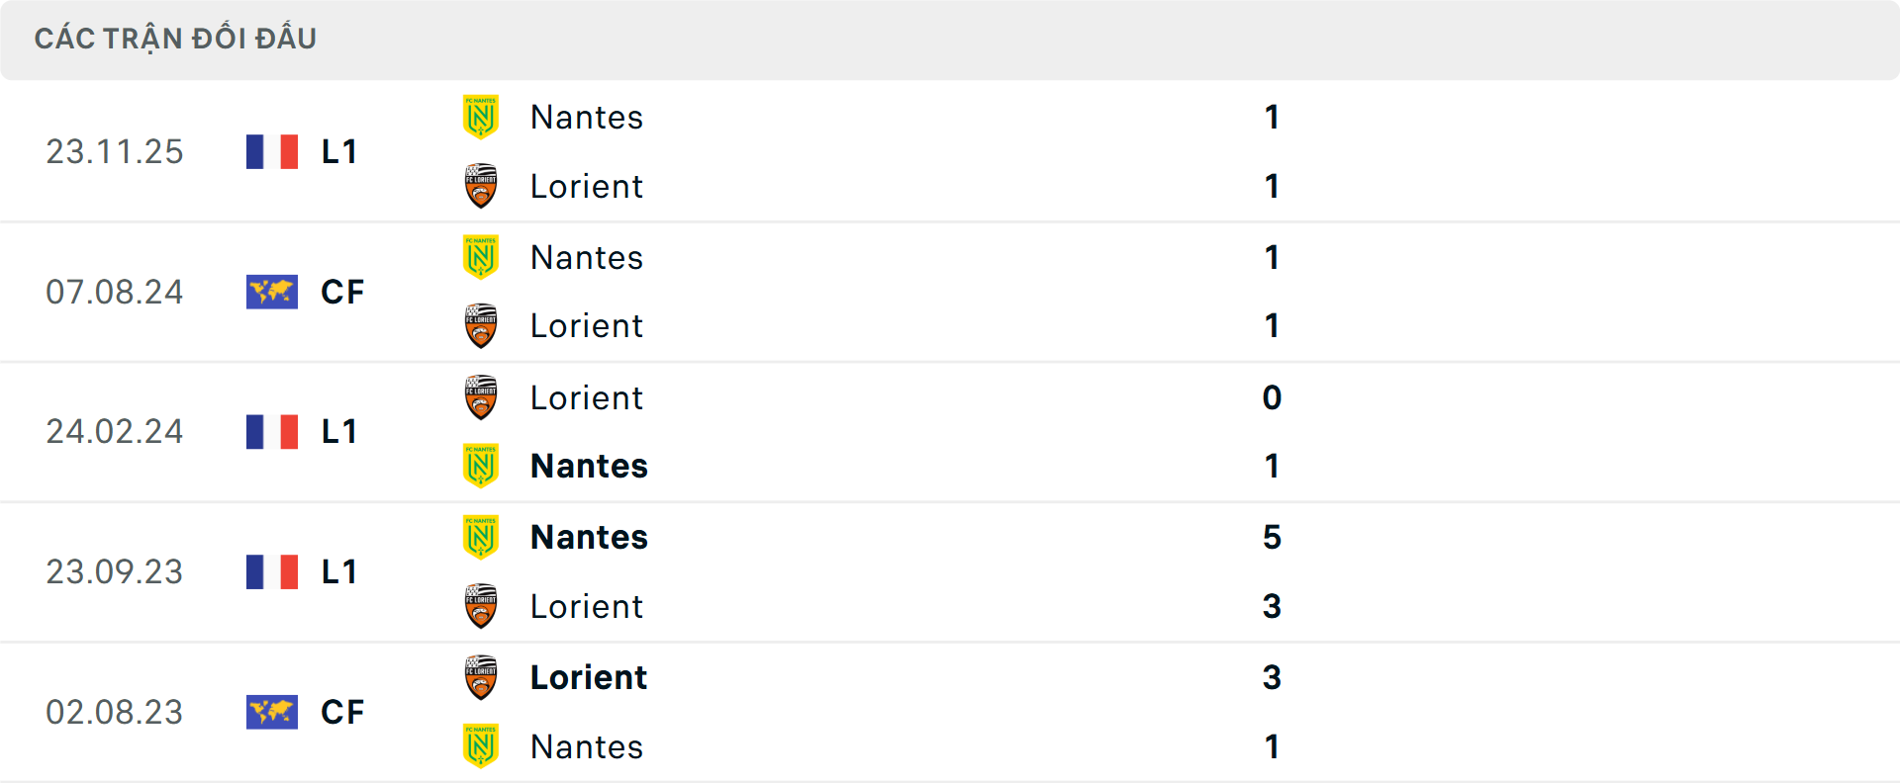
Task: Select the L1 league label on 23.11.25
Action: (x=338, y=151)
